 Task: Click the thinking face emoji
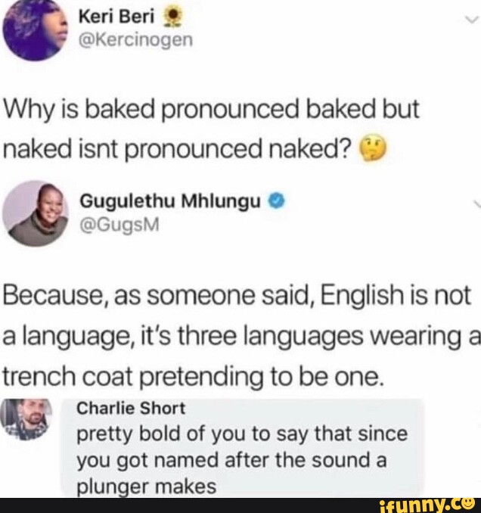[x=373, y=149]
